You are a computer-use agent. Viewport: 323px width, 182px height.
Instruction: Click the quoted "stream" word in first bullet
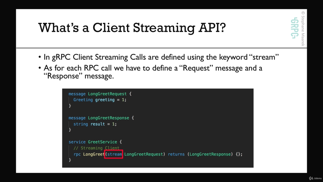[x=264, y=57]
